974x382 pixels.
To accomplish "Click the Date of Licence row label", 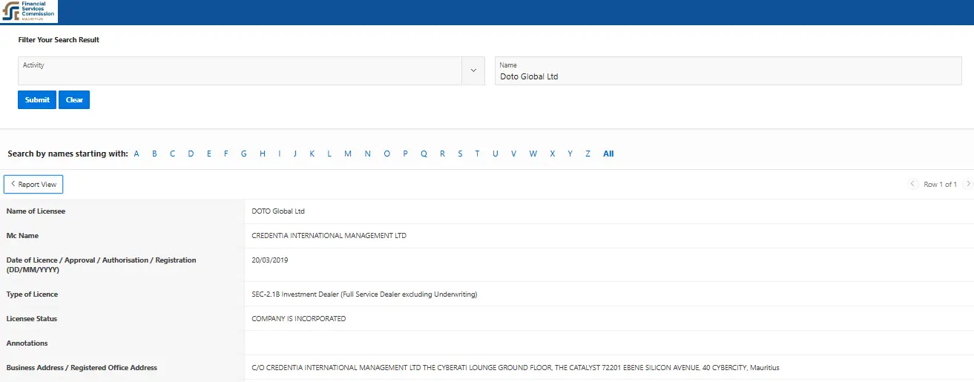I will click(102, 265).
